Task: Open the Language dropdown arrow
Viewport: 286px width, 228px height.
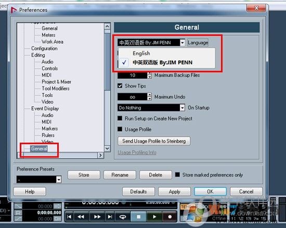Action: (183, 43)
